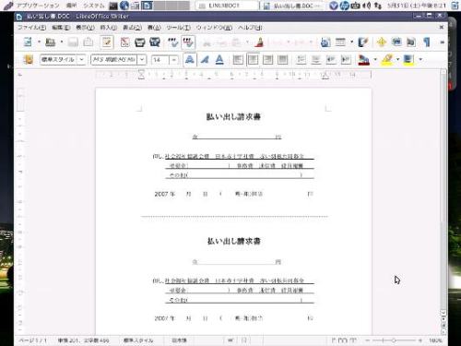Click the zoom slider in status bar
This screenshot has width=461, height=346.
(394, 340)
